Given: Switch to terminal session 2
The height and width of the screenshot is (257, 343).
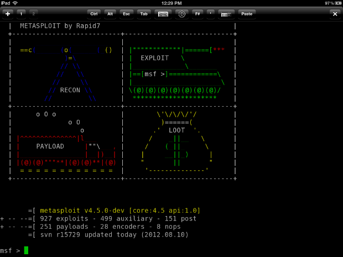Looking at the screenshot, I should [34, 13].
